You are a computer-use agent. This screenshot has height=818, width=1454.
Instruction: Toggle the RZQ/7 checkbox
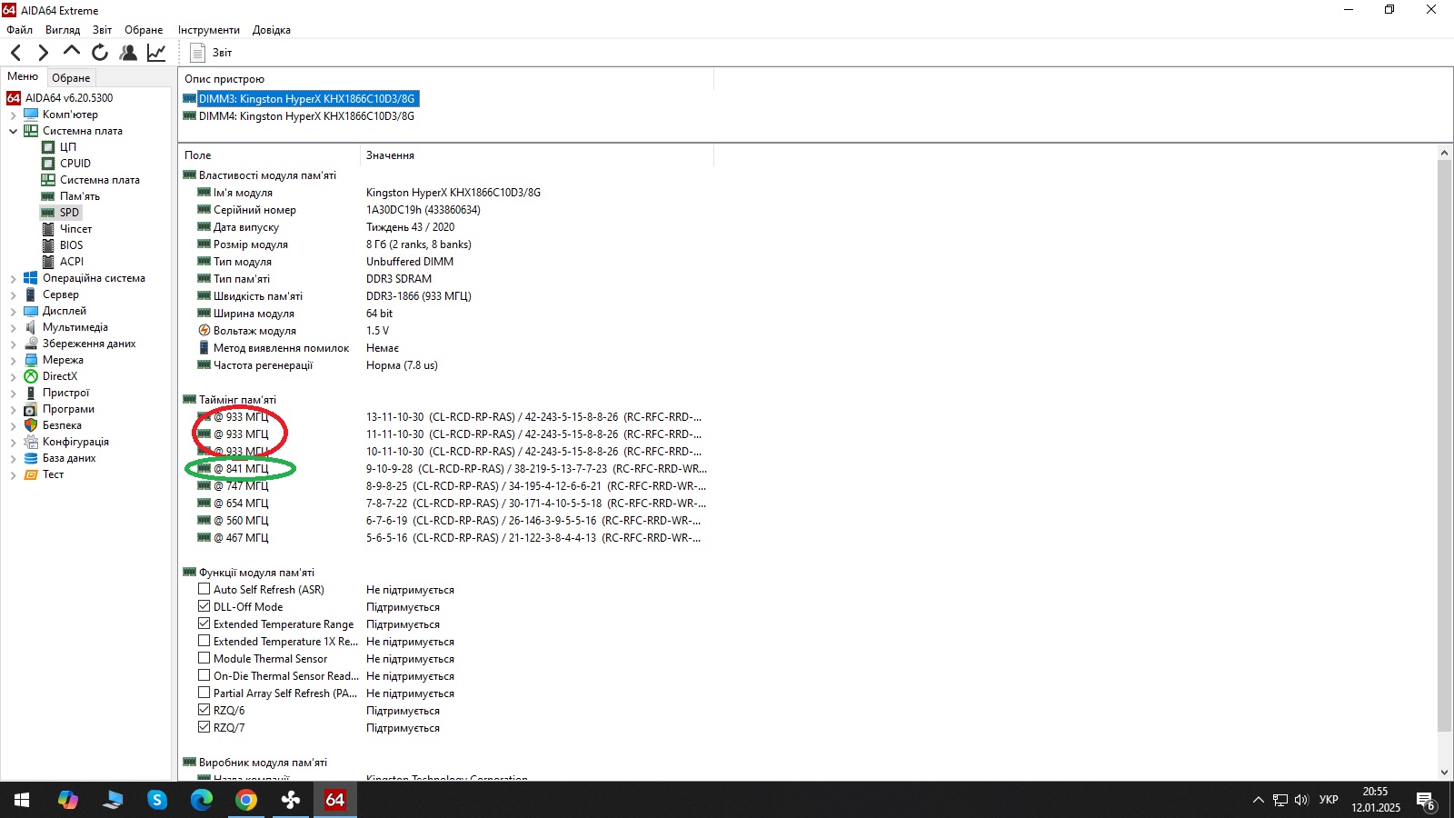[204, 728]
